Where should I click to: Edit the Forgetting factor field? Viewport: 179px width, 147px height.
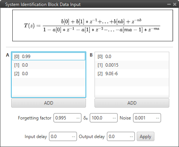(67, 118)
